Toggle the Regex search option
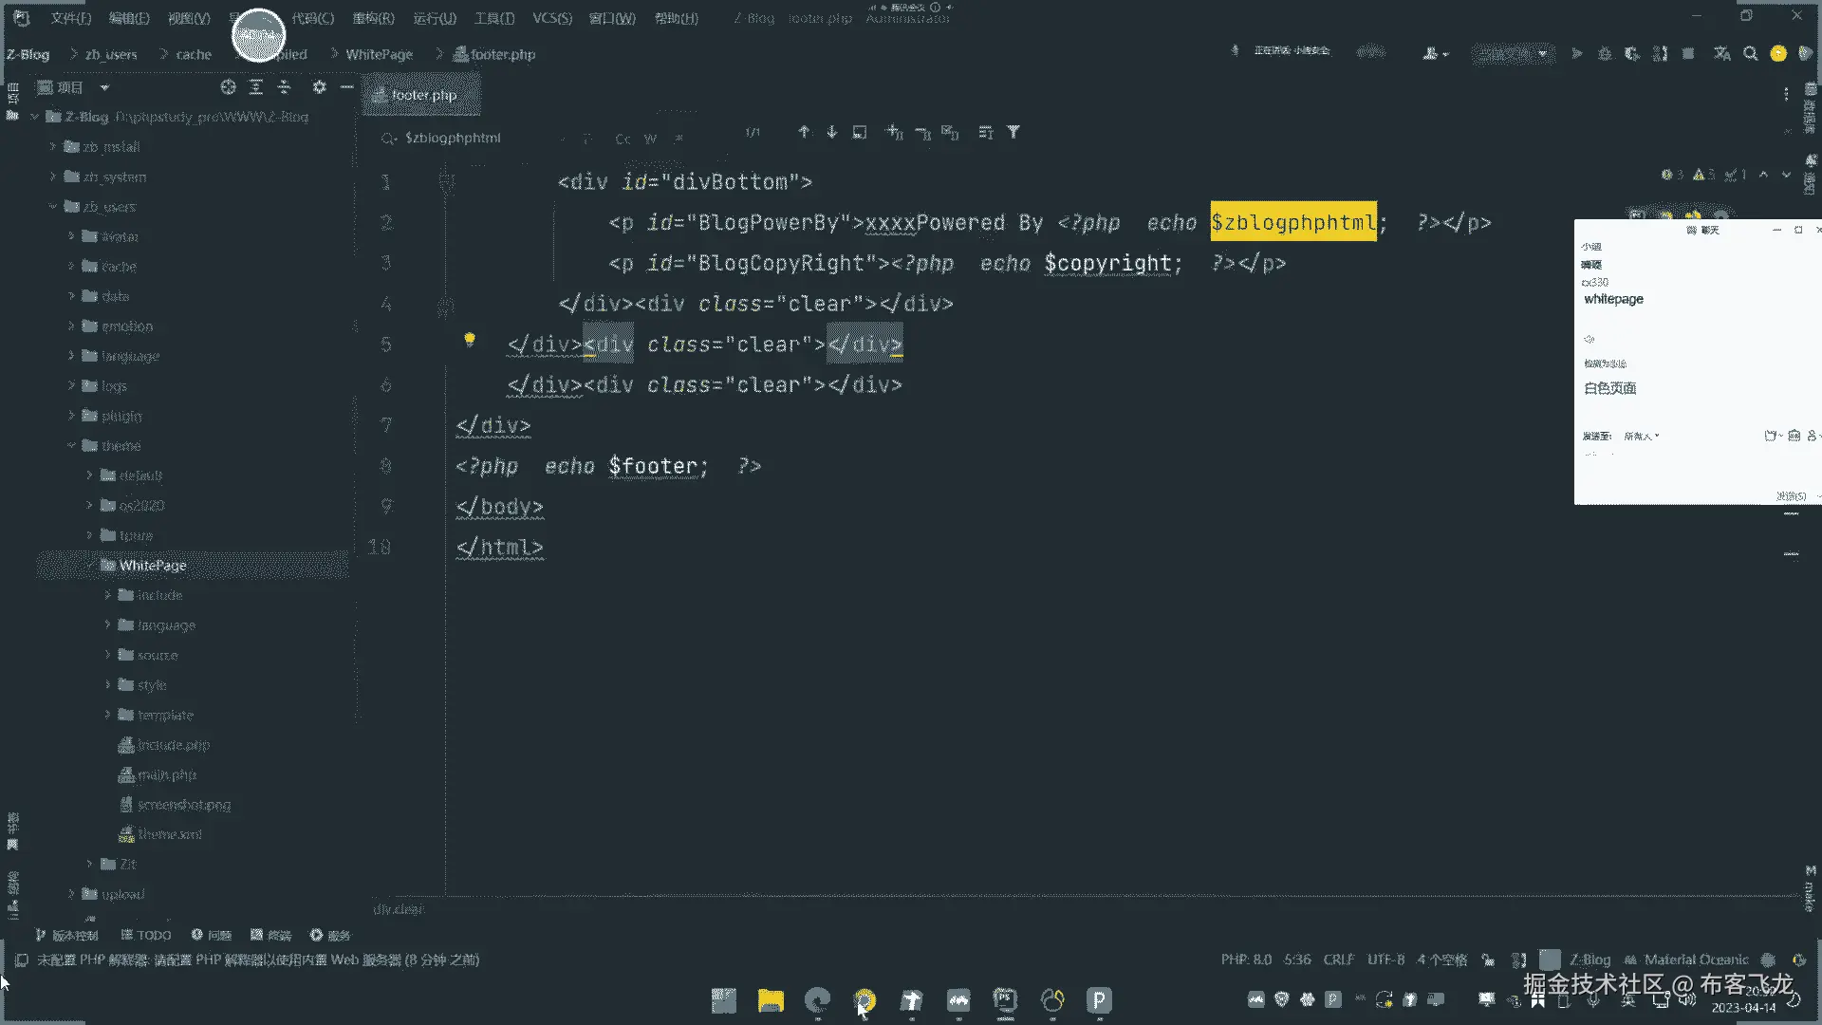 coord(679,139)
